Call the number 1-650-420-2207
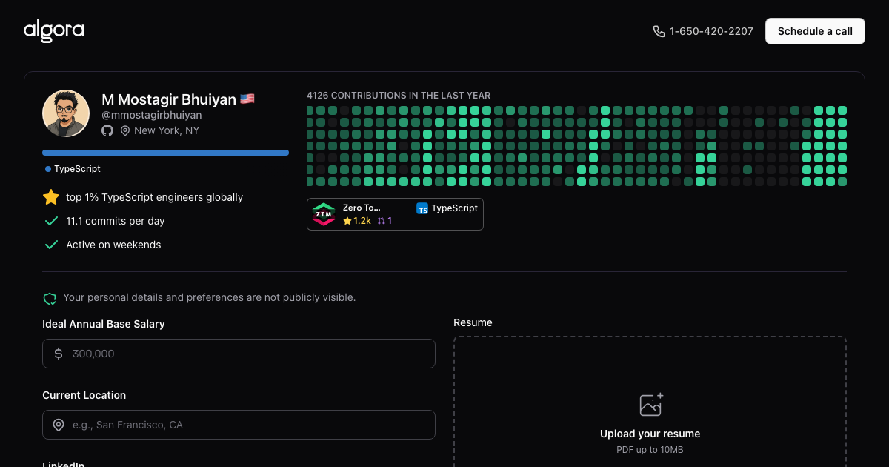889x467 pixels. [711, 31]
